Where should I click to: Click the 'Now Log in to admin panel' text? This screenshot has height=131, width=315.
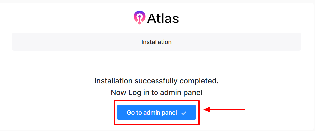pos(156,92)
